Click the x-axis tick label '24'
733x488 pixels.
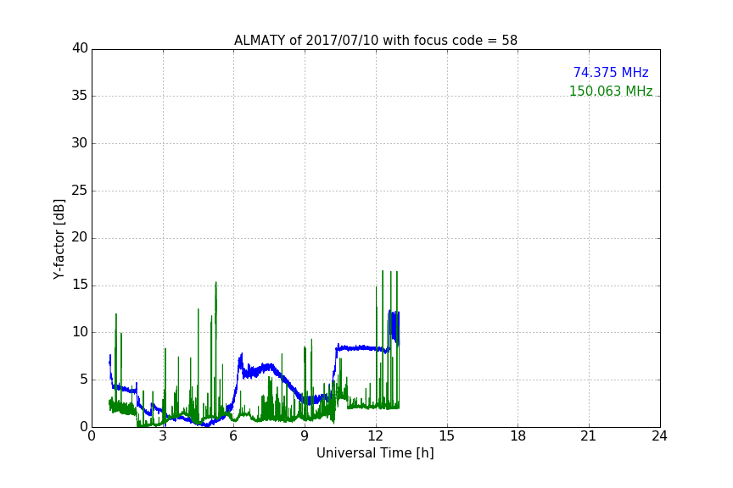pyautogui.click(x=659, y=436)
